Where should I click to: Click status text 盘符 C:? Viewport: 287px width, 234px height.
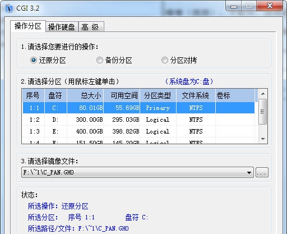tap(136, 217)
